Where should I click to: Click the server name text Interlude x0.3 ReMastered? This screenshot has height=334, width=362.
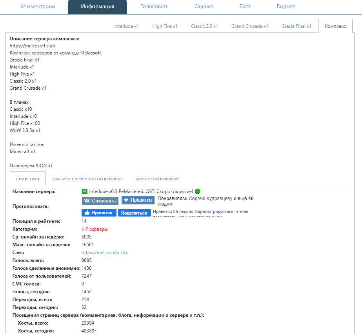(x=141, y=191)
